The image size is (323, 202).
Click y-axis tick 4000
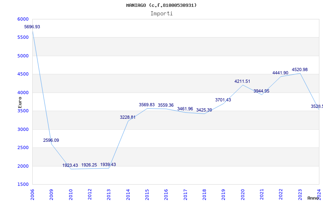pyautogui.click(x=23, y=93)
